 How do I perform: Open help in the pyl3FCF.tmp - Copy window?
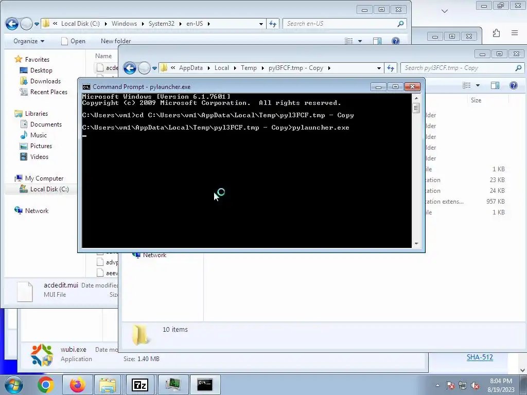click(x=513, y=85)
